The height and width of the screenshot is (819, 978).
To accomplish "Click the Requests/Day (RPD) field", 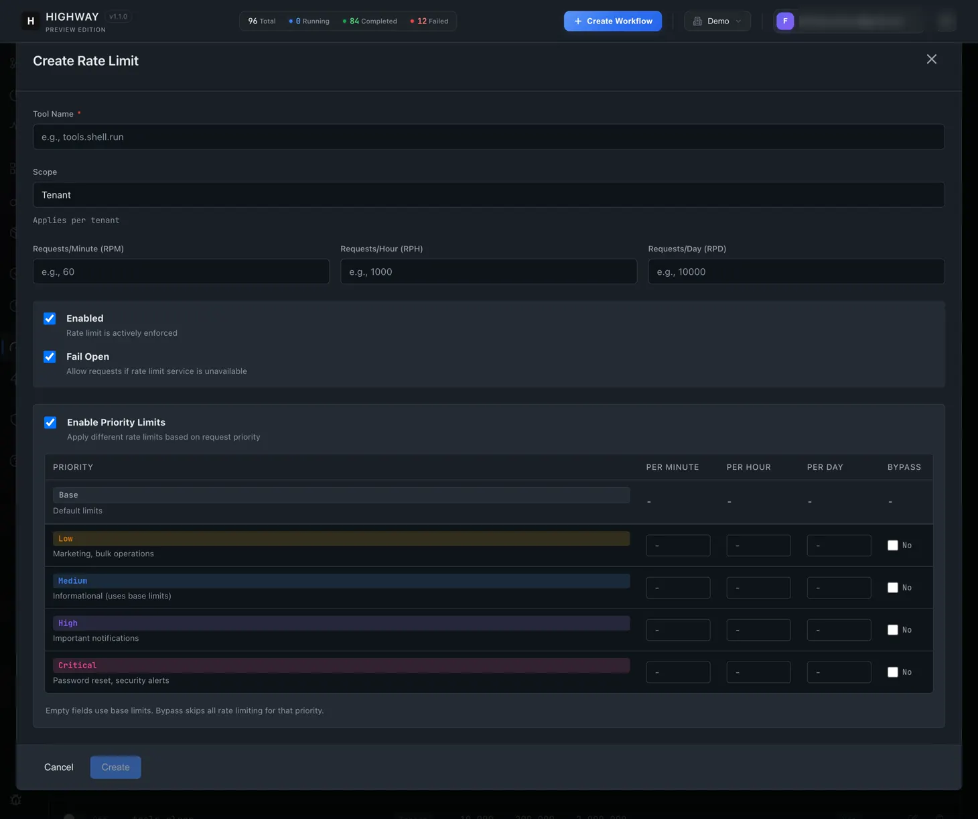I will point(796,271).
